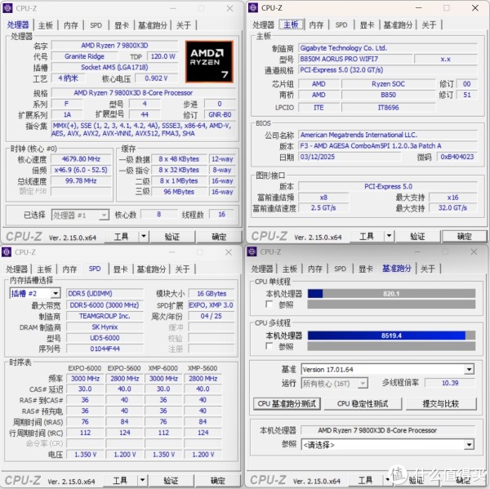
Task: Click the 0xB404023 microcode value
Action: [457, 157]
